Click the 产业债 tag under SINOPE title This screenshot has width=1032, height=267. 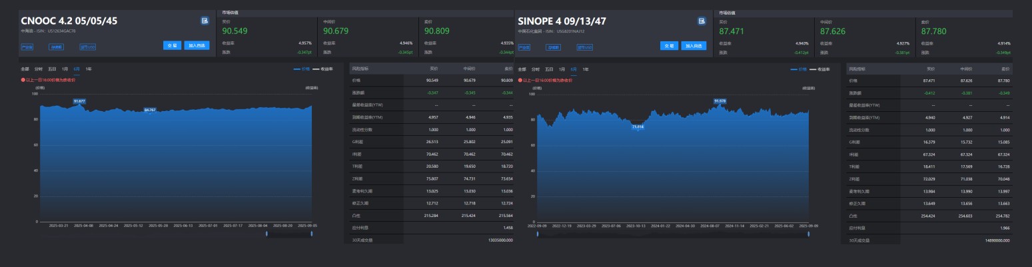pos(524,47)
